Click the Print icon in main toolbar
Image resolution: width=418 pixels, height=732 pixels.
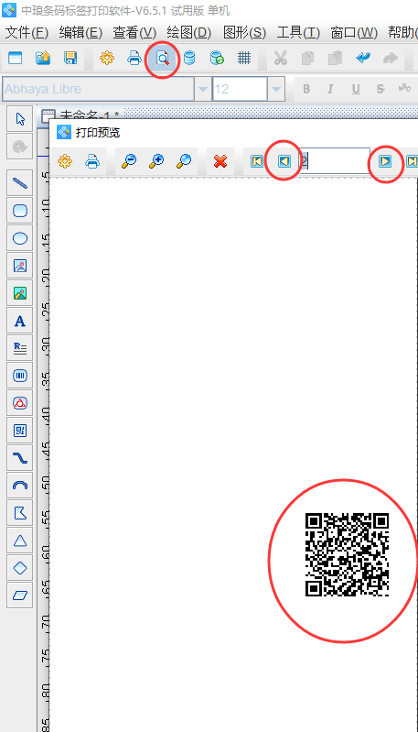click(134, 59)
